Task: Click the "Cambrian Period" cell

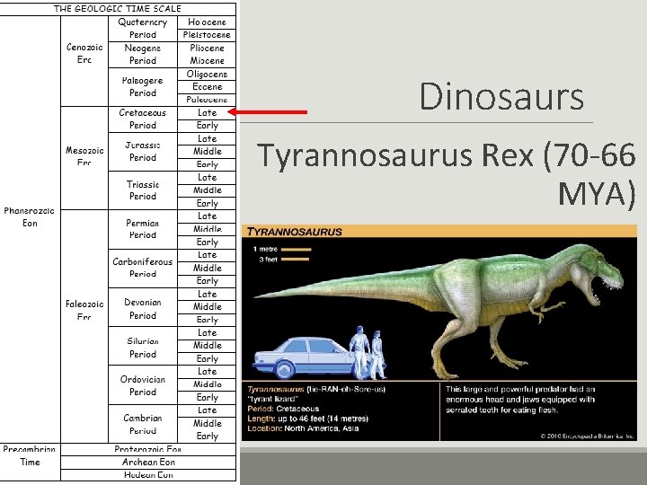Action: (143, 424)
